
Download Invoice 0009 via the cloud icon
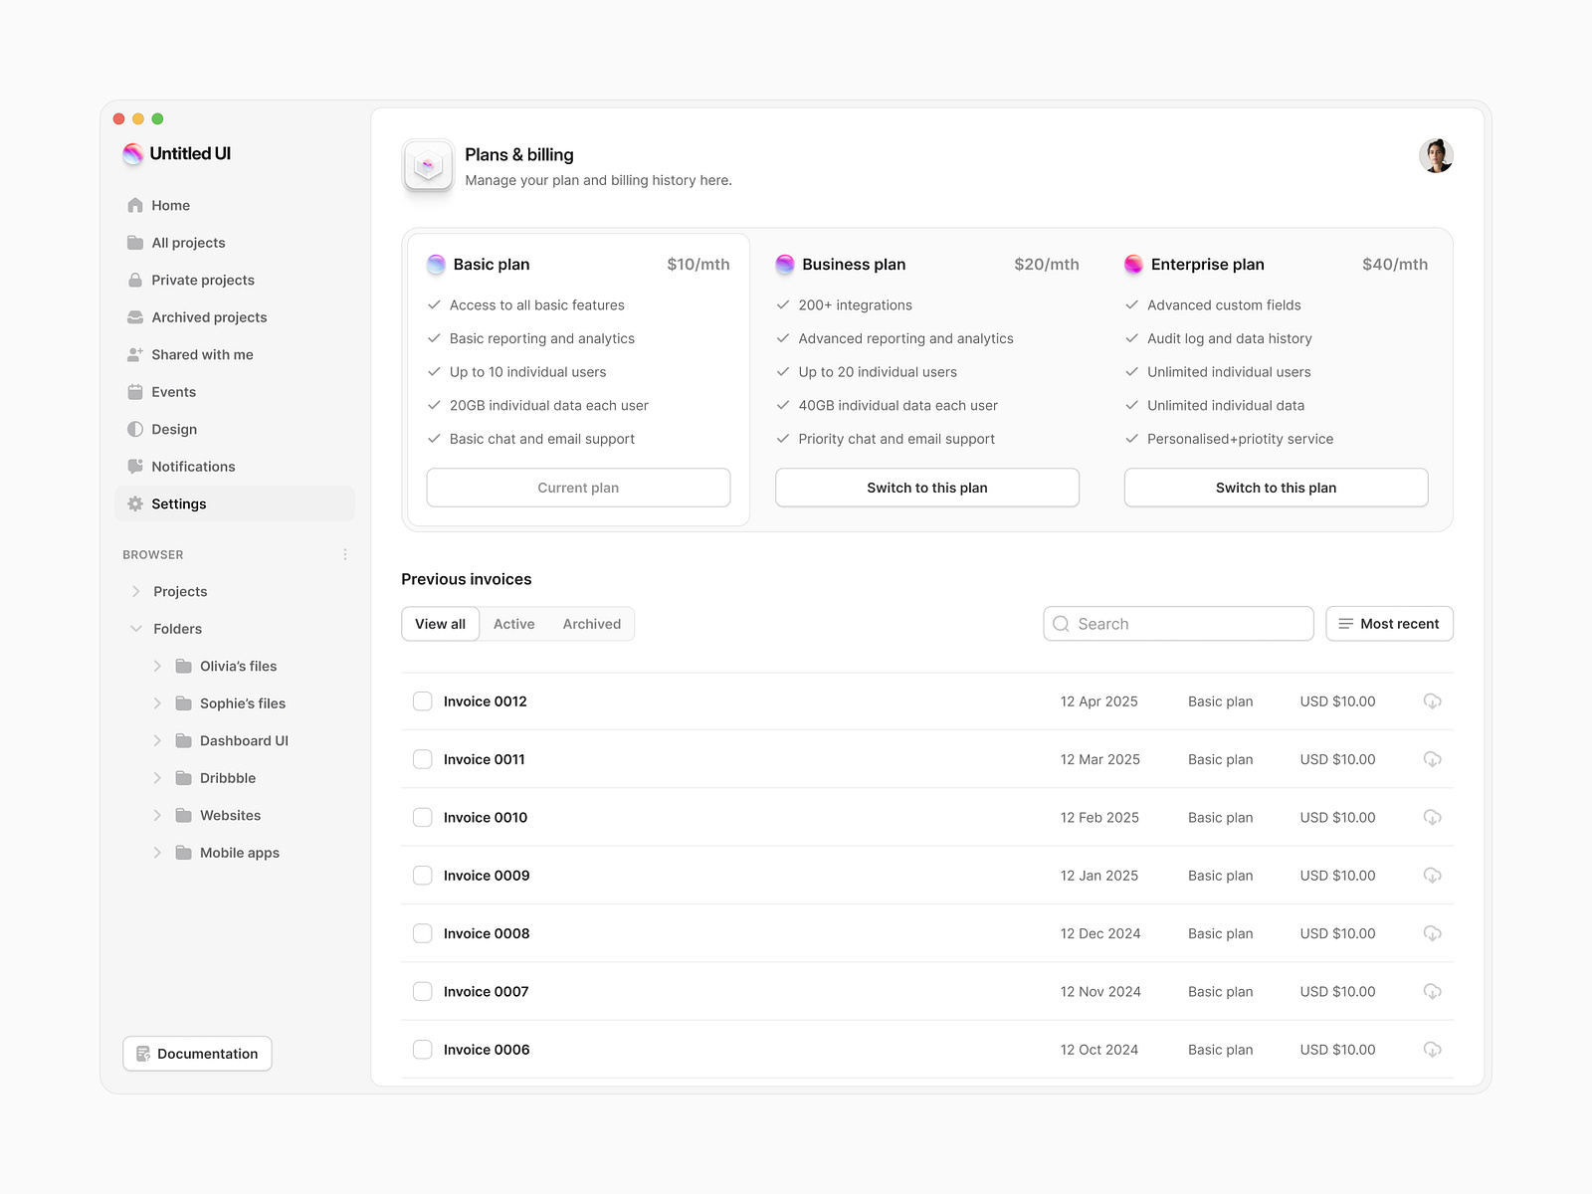[x=1433, y=876]
